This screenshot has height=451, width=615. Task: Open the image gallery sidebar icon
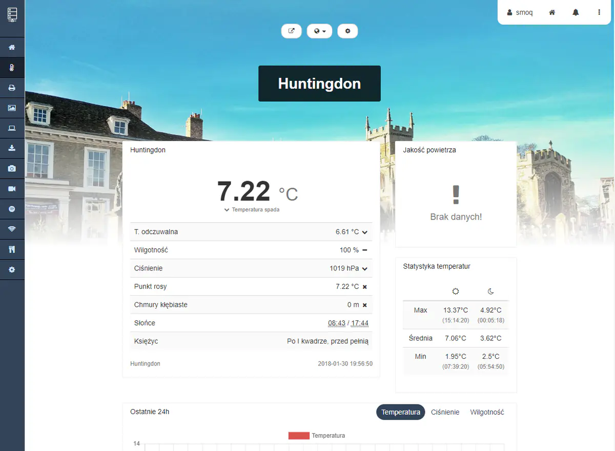(12, 108)
